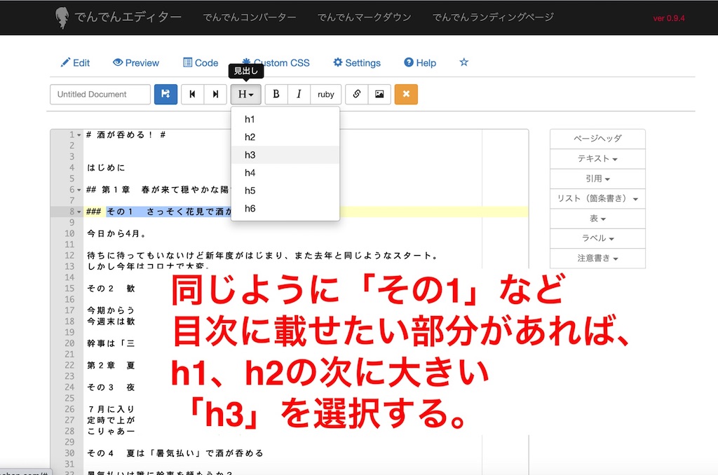718x475 pixels.
Task: Expand the 注意書き dropdown
Action: tap(597, 259)
